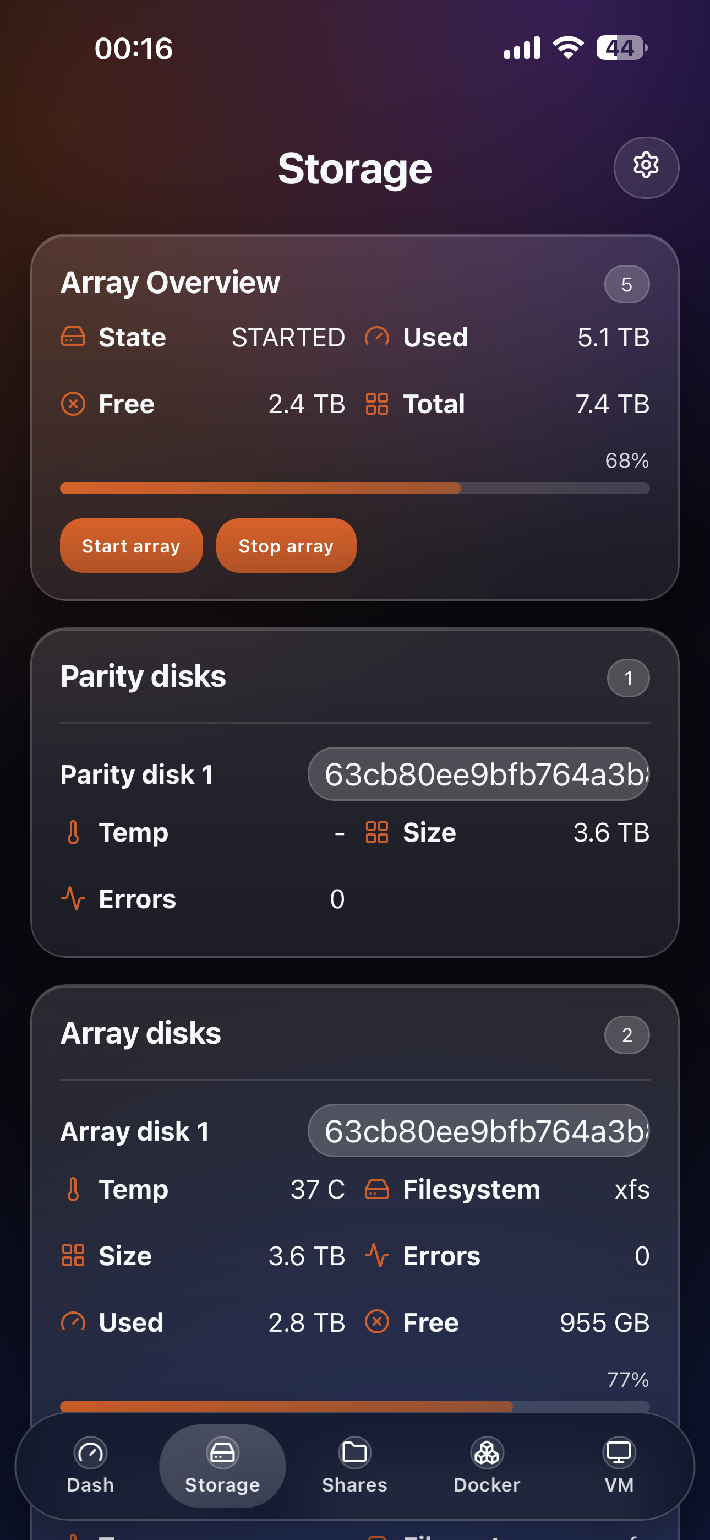The width and height of the screenshot is (710, 1540).
Task: Click the Size grid icon for Array disk 1
Action: coord(73,1256)
